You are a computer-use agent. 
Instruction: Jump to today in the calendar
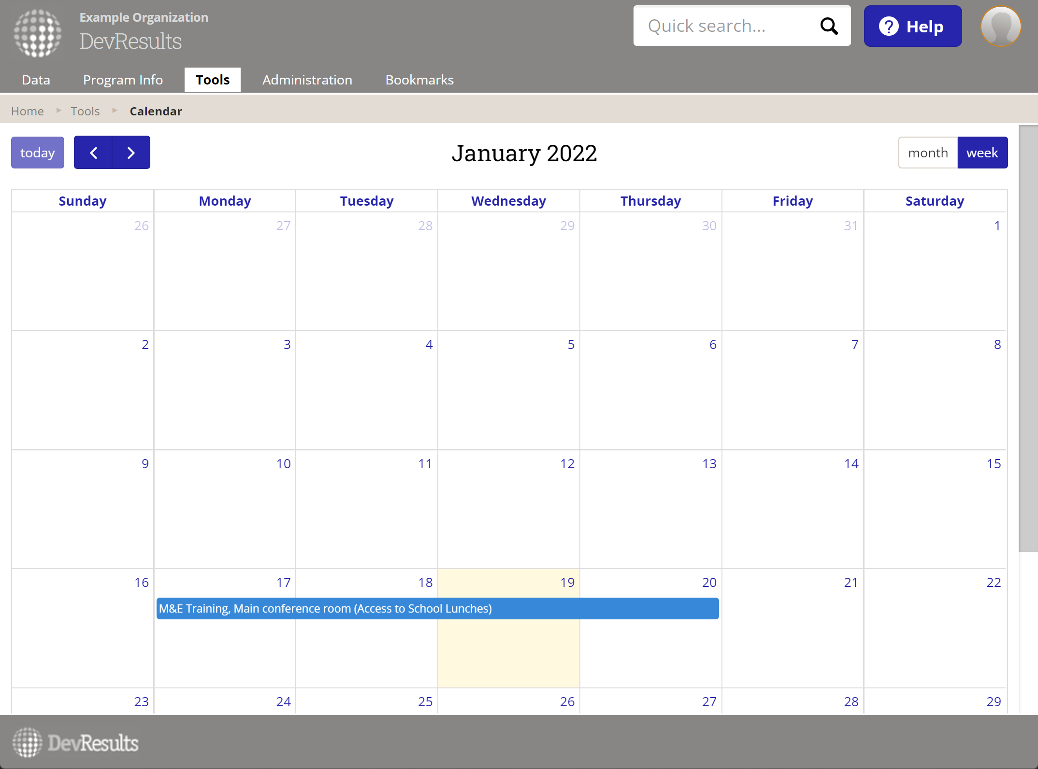click(37, 153)
